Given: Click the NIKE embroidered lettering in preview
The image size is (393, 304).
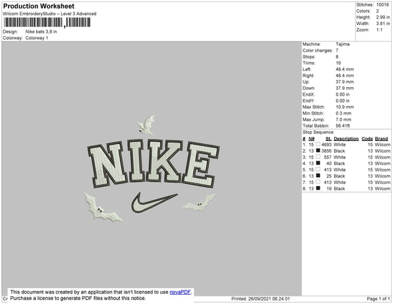Looking at the screenshot, I should tap(153, 163).
